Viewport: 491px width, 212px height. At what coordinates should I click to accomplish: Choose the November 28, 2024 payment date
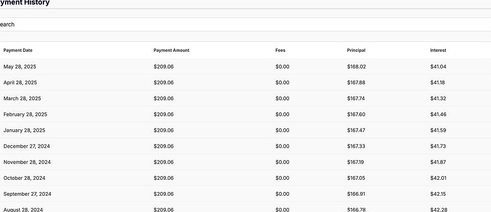pos(27,162)
